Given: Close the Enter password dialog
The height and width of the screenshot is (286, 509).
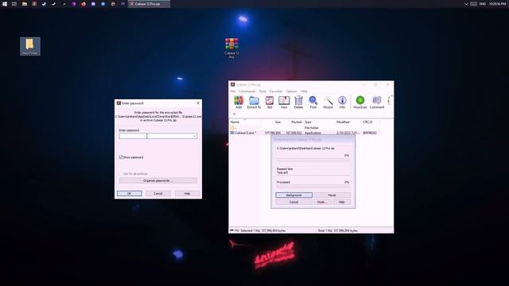Looking at the screenshot, I should coord(198,102).
